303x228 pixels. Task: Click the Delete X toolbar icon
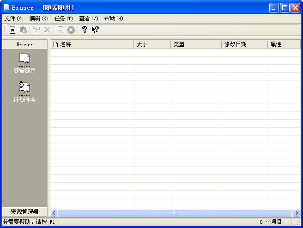[47, 30]
